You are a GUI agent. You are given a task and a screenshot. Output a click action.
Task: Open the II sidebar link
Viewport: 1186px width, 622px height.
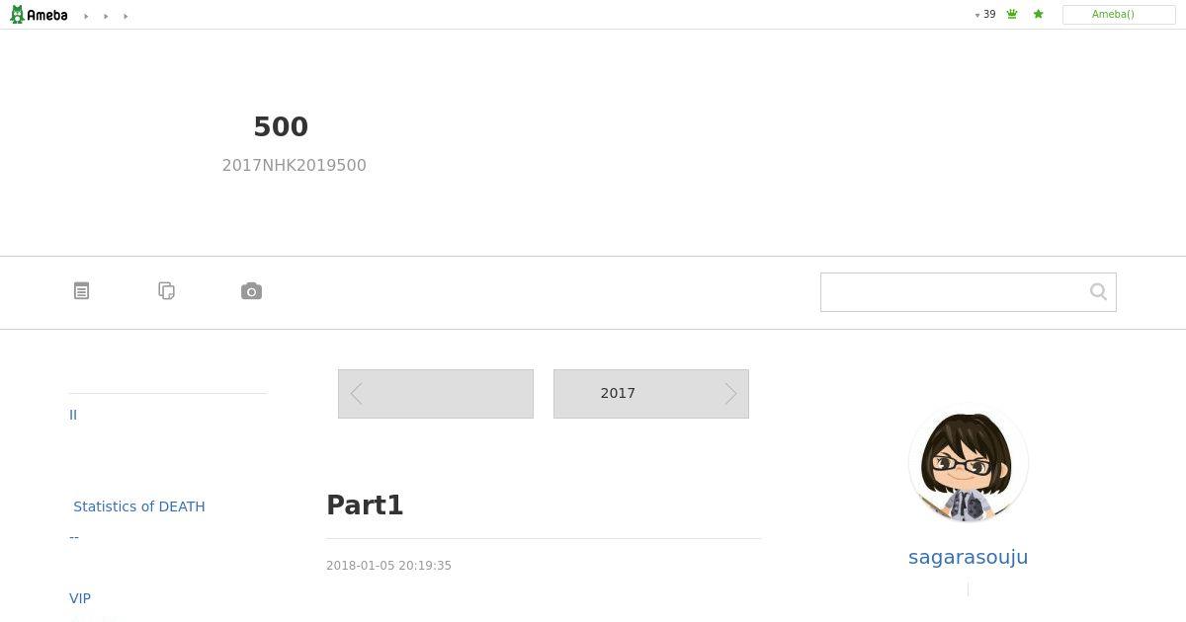click(x=73, y=415)
